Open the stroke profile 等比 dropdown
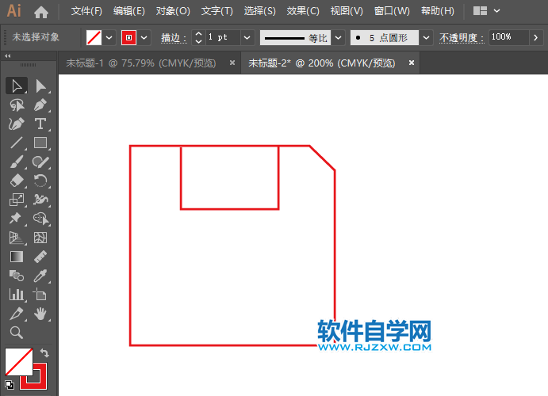The width and height of the screenshot is (548, 396). [338, 38]
